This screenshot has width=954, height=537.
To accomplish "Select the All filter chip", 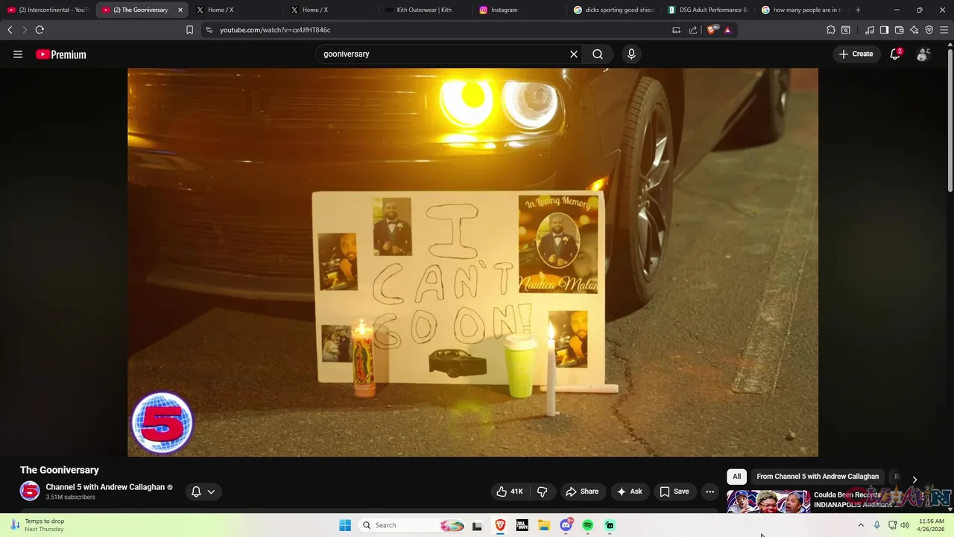I will coord(736,477).
